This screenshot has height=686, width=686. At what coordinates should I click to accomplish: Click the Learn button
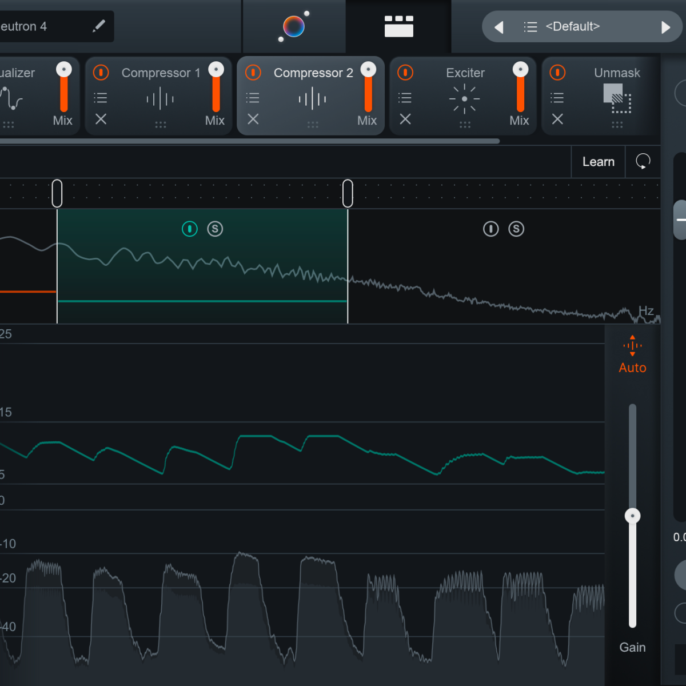pos(598,162)
